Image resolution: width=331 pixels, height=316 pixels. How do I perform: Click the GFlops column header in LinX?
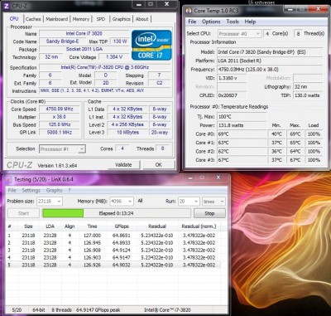[122, 226]
